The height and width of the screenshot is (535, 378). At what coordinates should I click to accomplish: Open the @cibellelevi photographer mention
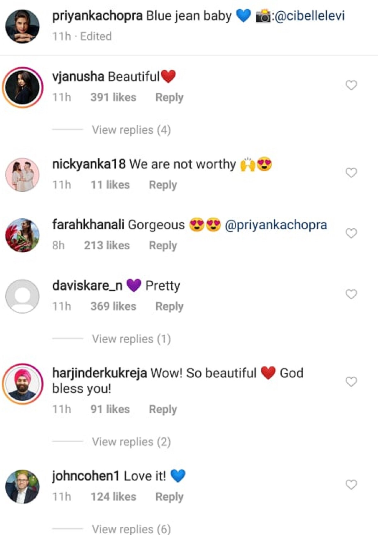point(310,16)
